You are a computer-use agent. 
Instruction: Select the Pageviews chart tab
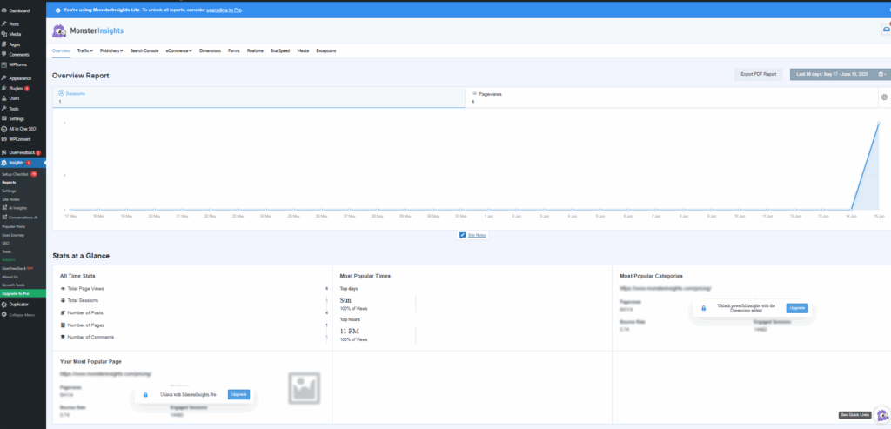click(672, 97)
